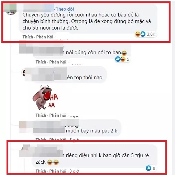Click the comment 'muốn bay màu pat 2 k'

[x=91, y=131]
